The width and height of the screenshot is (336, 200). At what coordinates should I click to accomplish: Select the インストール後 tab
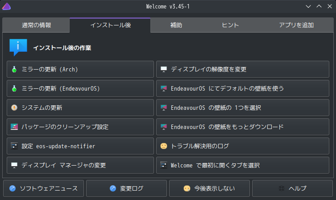(x=110, y=25)
